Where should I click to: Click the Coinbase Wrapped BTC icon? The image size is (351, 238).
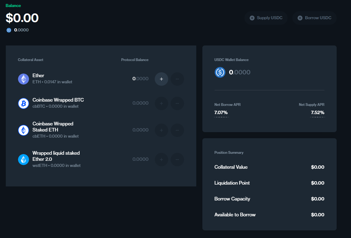tap(24, 103)
